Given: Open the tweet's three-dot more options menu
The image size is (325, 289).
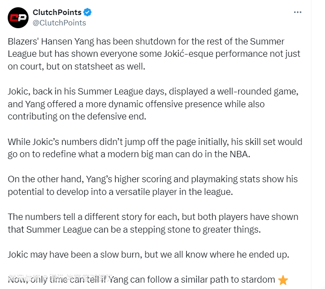Looking at the screenshot, I should tap(297, 12).
